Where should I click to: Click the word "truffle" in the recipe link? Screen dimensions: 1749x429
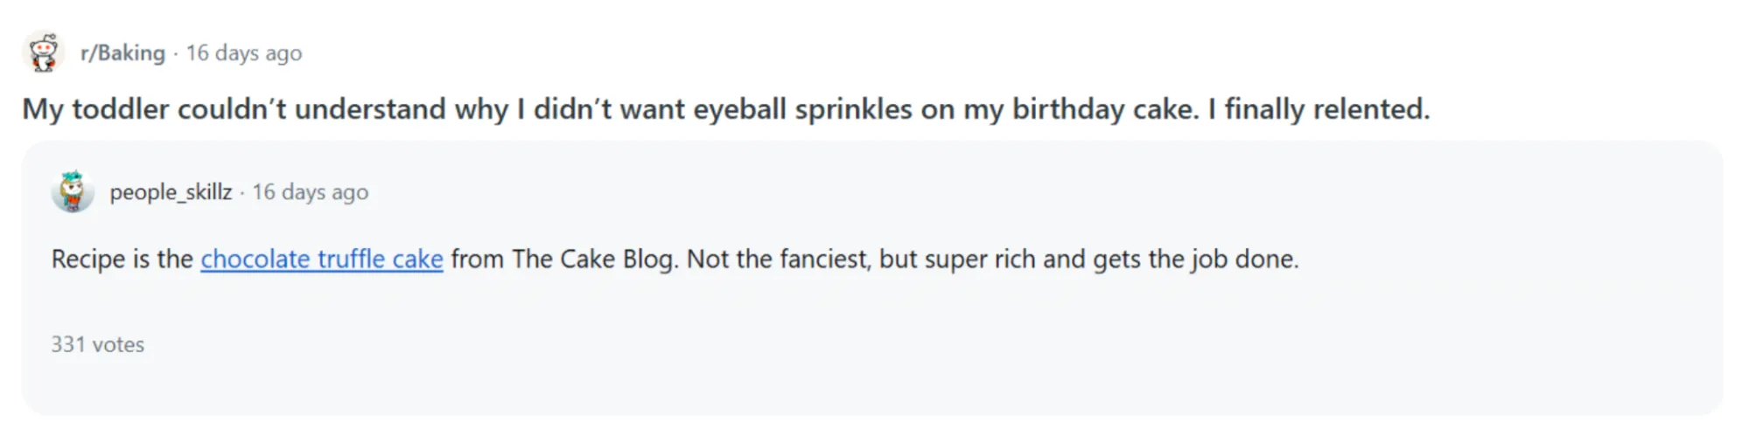pyautogui.click(x=351, y=259)
